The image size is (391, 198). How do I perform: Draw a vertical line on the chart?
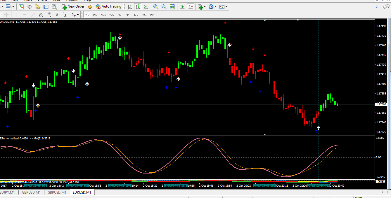[16, 15]
